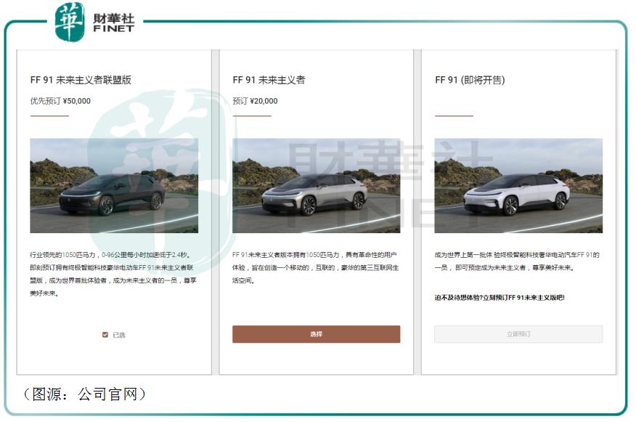Click the 财華社 FINET logo text
Viewport: 636px width, 422px height.
pos(113,23)
